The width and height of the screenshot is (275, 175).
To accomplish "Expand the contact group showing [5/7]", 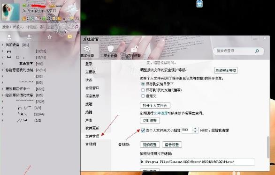I will (x=2, y=108).
